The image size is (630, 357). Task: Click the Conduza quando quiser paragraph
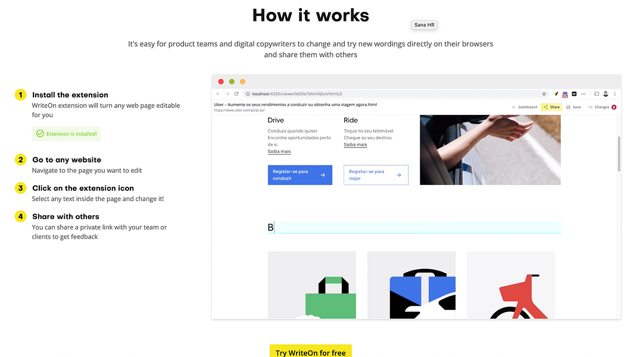click(300, 137)
